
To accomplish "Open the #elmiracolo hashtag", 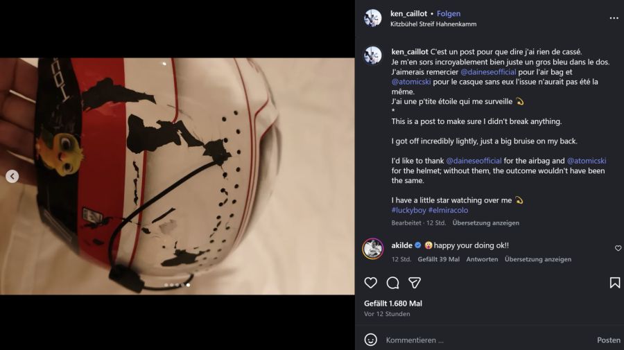I will (448, 210).
